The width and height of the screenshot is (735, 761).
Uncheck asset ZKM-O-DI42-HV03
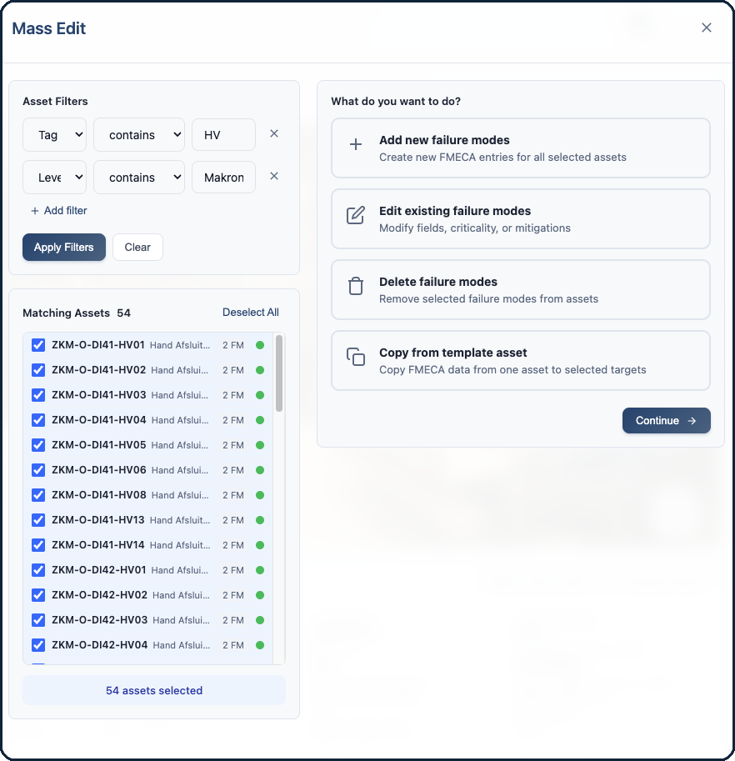[x=37, y=619]
